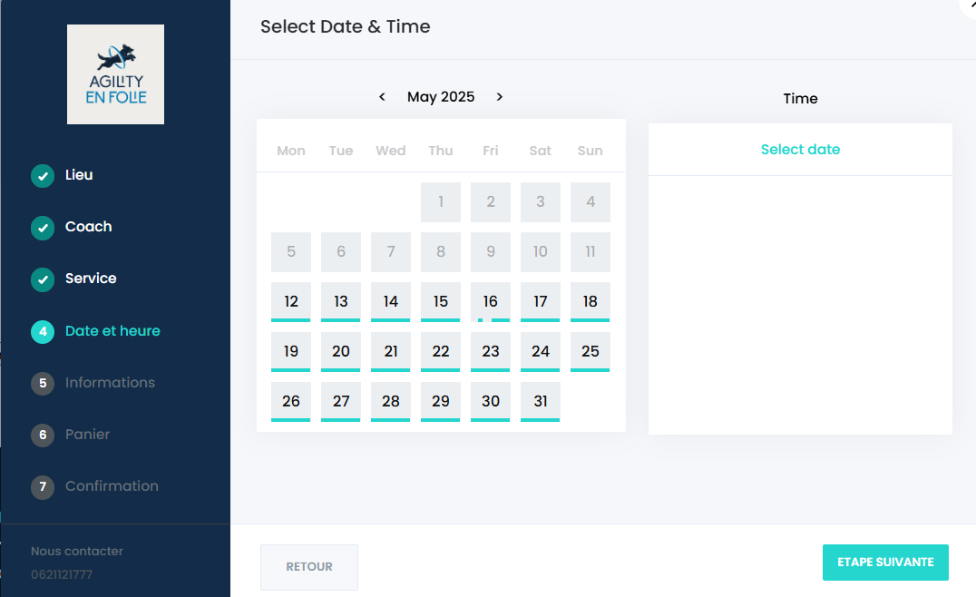The width and height of the screenshot is (976, 597).
Task: Open the Coach step
Action: (88, 227)
